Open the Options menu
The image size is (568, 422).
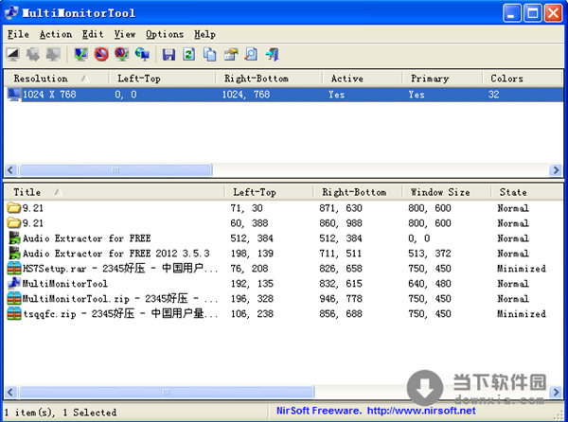[x=165, y=34]
